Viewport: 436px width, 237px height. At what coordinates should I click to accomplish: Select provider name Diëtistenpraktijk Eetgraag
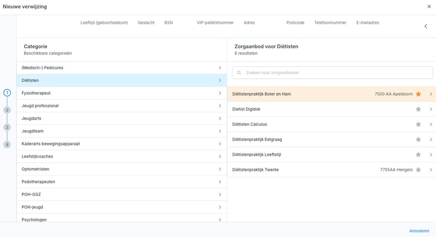257,140
